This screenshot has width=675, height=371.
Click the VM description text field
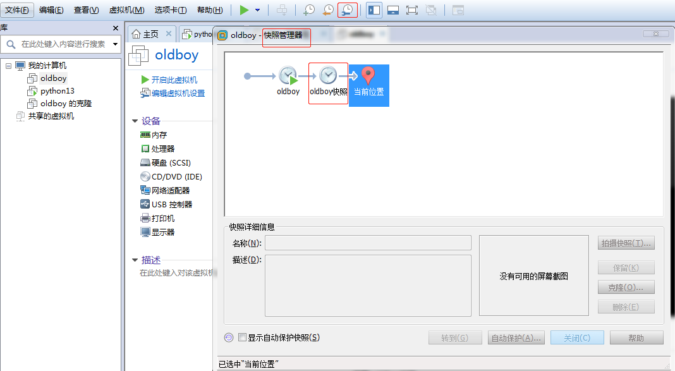pyautogui.click(x=176, y=273)
